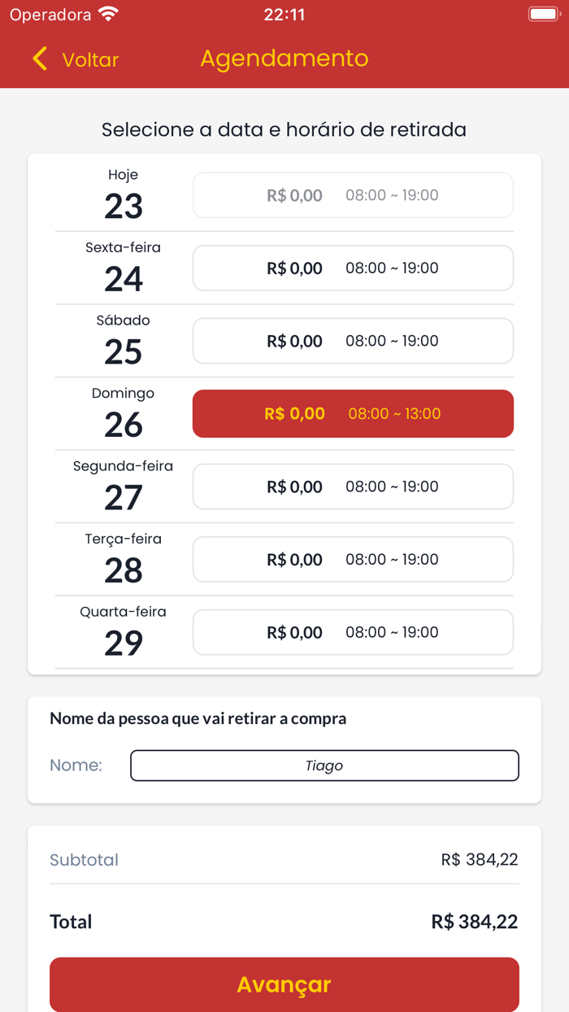
Task: Tap the Agendamento title
Action: pyautogui.click(x=284, y=59)
